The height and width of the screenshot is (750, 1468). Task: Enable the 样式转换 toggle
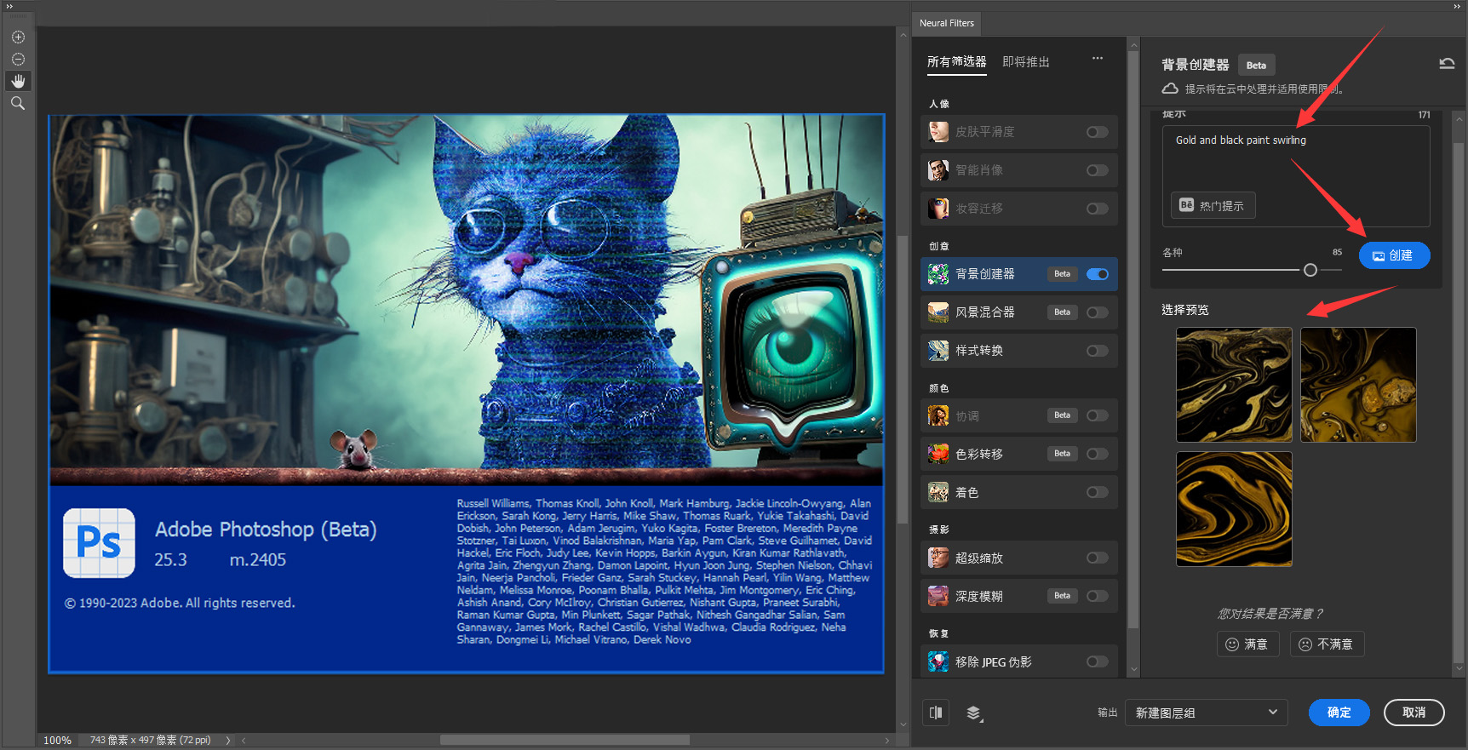(x=1098, y=351)
